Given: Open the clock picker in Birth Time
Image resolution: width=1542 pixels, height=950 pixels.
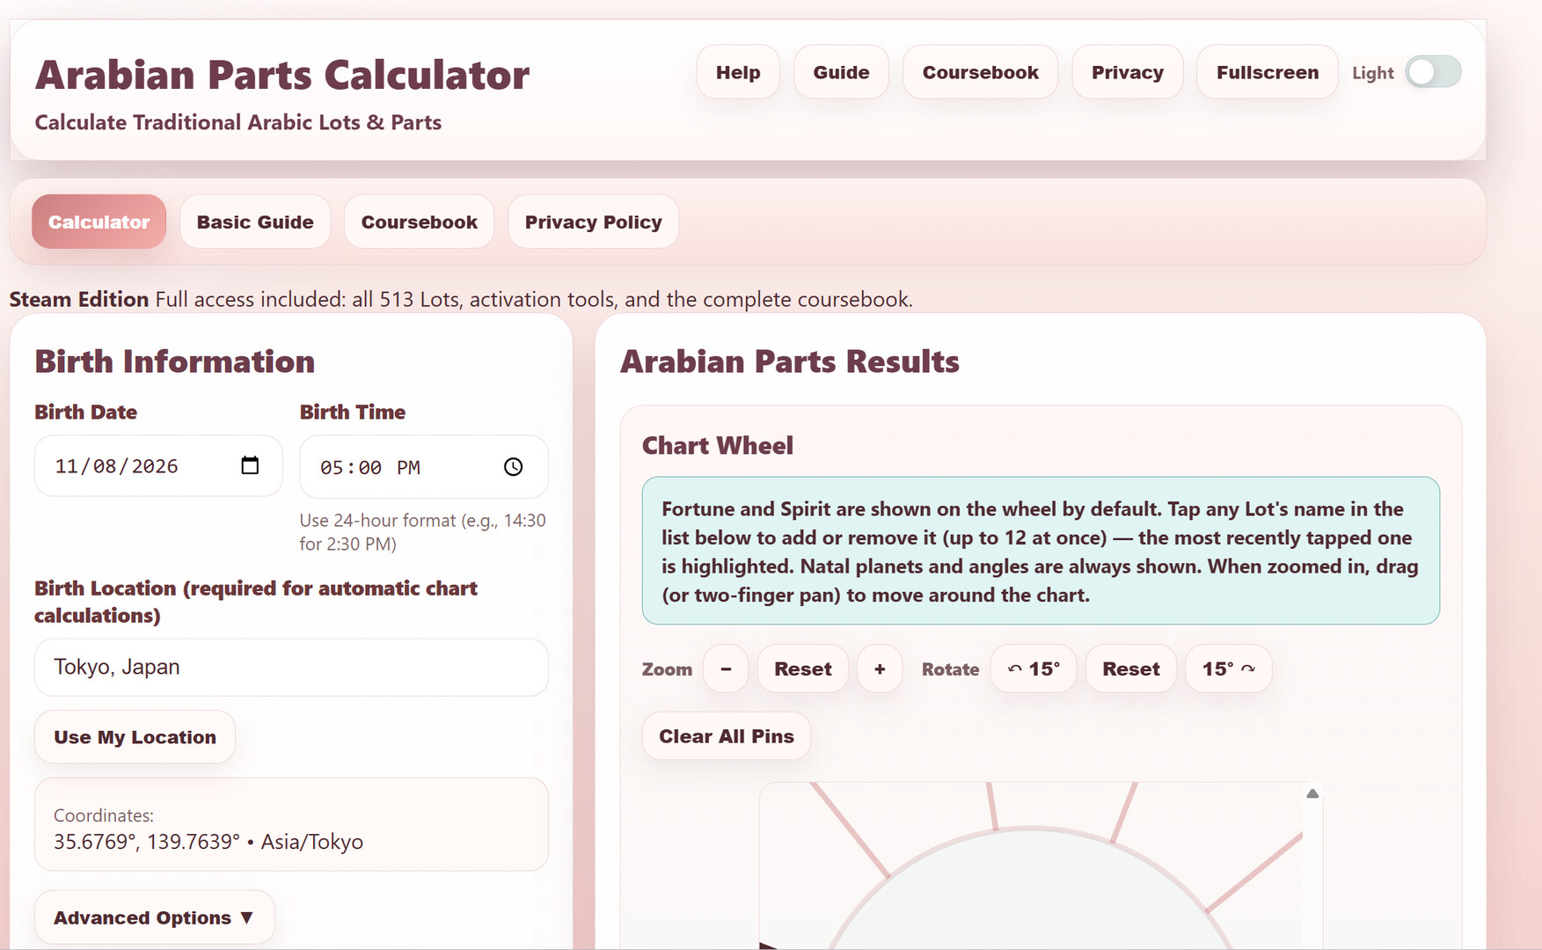Looking at the screenshot, I should click(x=514, y=467).
